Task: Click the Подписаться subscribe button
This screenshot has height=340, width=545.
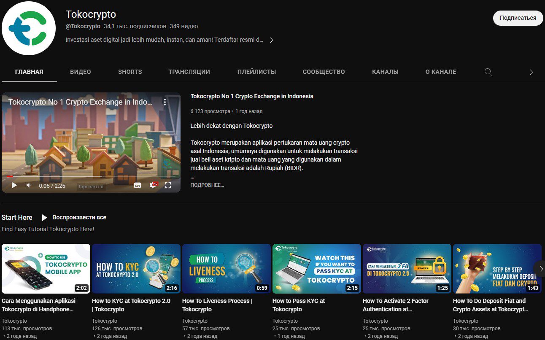Action: click(518, 18)
